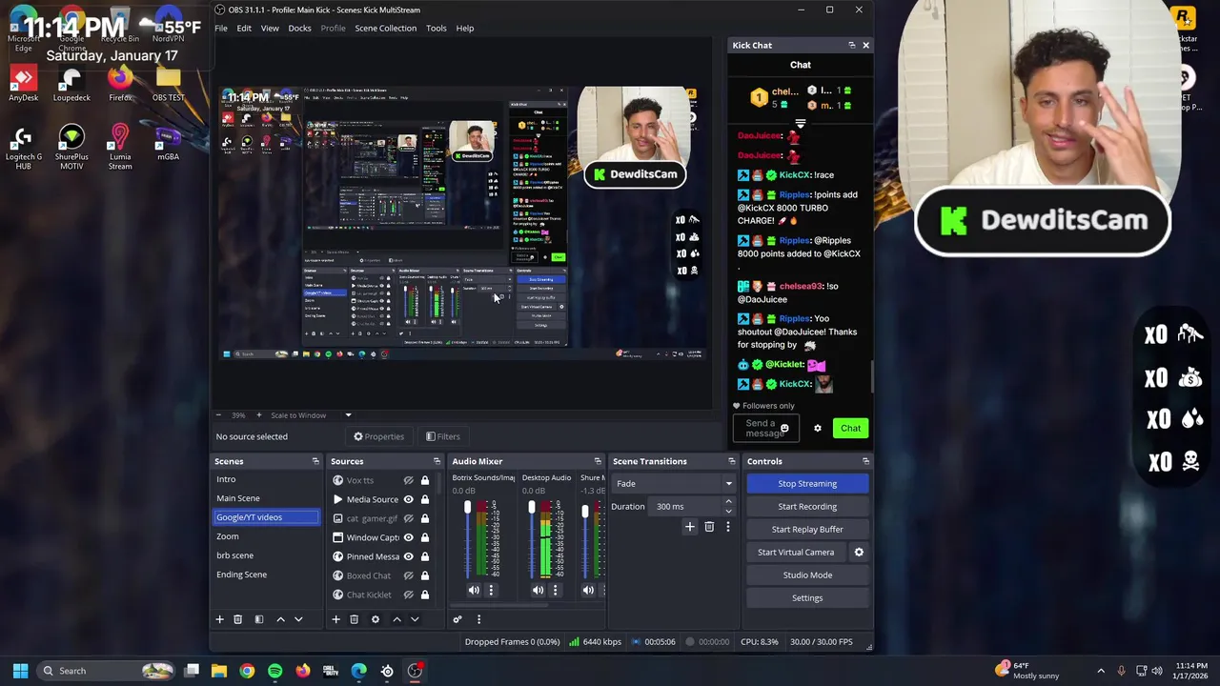Screen dimensions: 1220x686
Task: Open the Docks menu
Action: (x=299, y=28)
